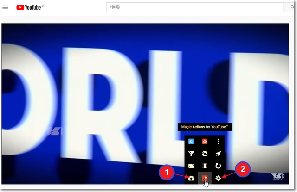Screen dimensions: 297x192
Task: Toggle the circular arrow repeat icon
Action: [x=218, y=166]
